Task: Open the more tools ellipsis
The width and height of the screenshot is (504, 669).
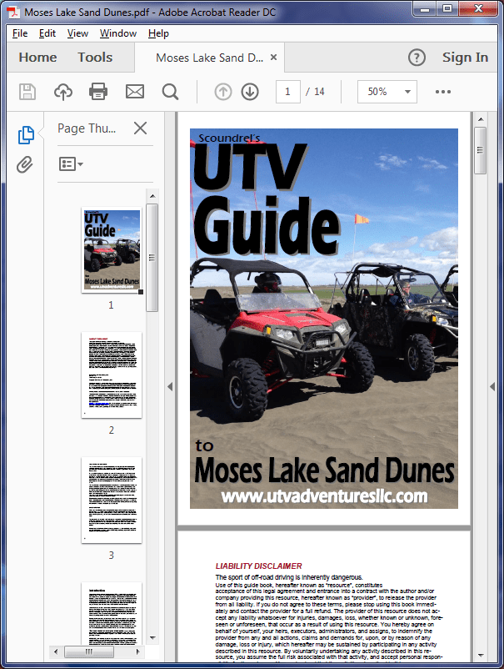Action: [x=443, y=92]
